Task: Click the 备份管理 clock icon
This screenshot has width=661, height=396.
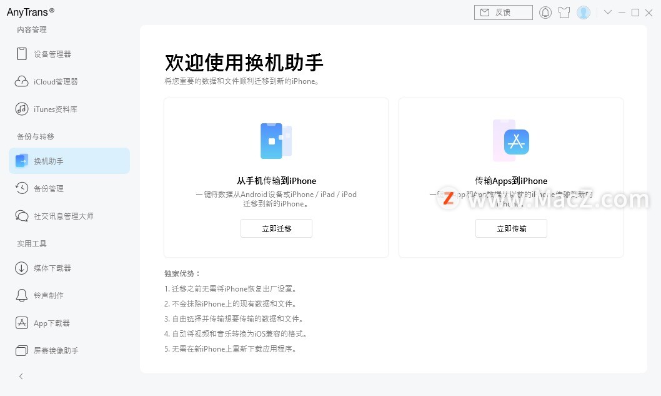Action: pos(21,188)
